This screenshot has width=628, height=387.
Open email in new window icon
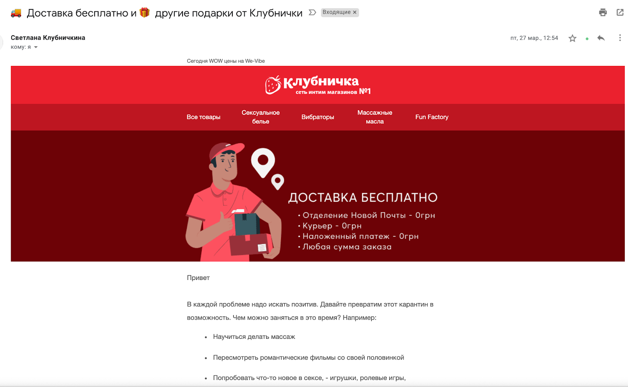[620, 13]
